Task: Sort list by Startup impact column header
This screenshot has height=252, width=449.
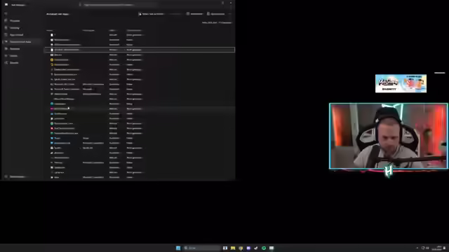Action: (134, 30)
